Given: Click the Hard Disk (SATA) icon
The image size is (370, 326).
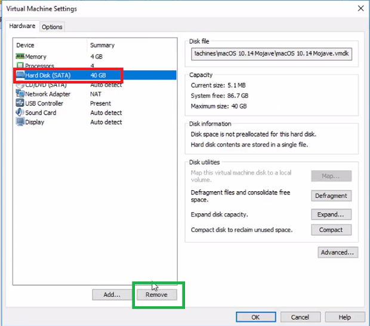Looking at the screenshot, I should pyautogui.click(x=20, y=75).
